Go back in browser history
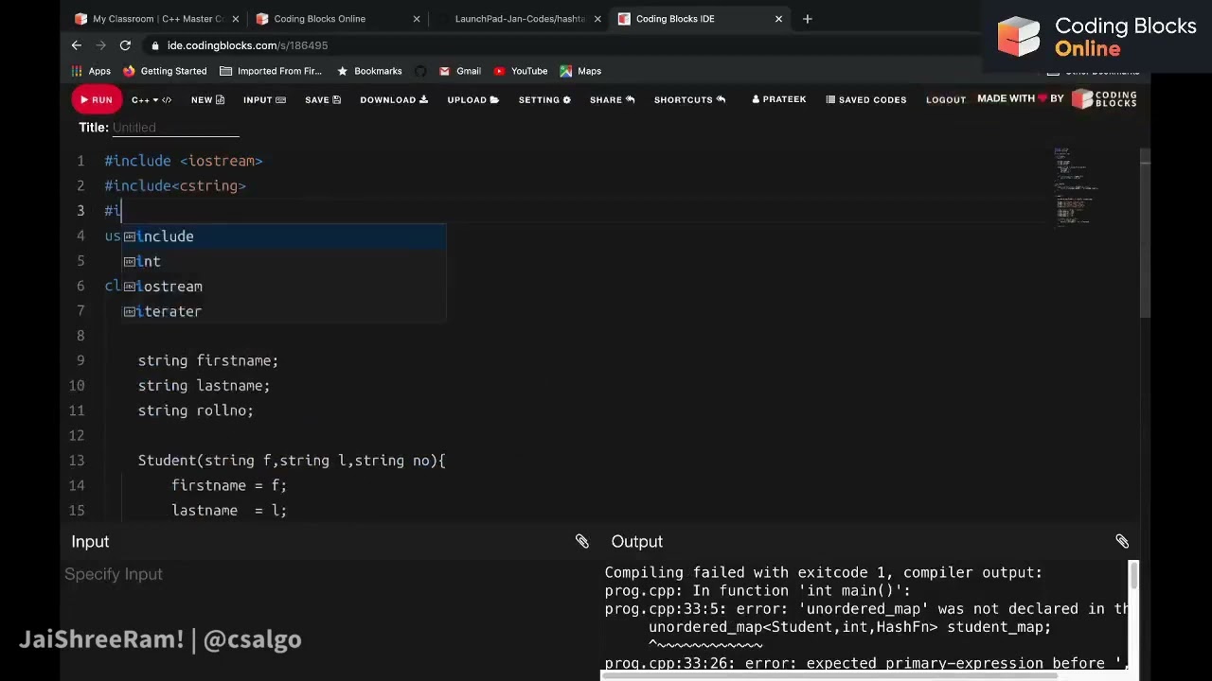The height and width of the screenshot is (681, 1212). tap(77, 45)
